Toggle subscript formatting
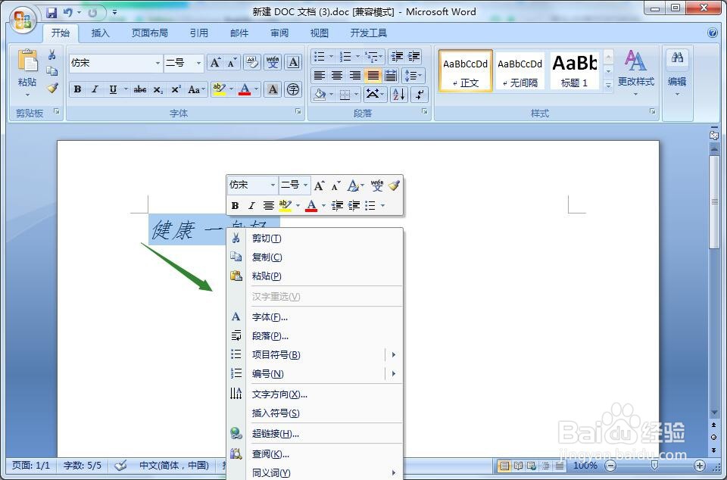This screenshot has height=480, width=727. (158, 89)
